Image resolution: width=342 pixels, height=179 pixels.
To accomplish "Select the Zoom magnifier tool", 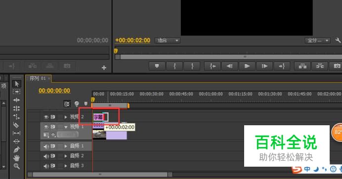I will [17, 166].
